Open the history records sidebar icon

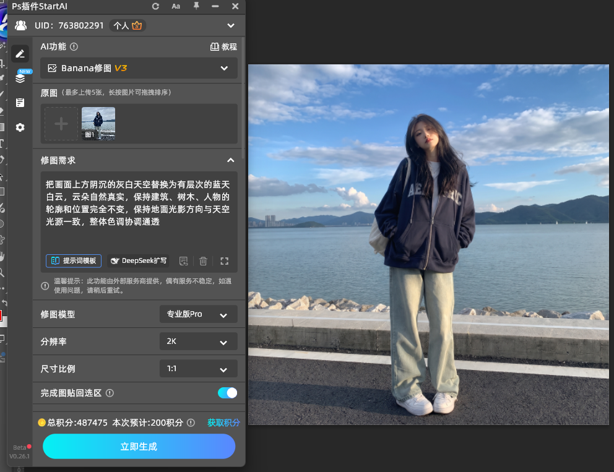pyautogui.click(x=20, y=103)
